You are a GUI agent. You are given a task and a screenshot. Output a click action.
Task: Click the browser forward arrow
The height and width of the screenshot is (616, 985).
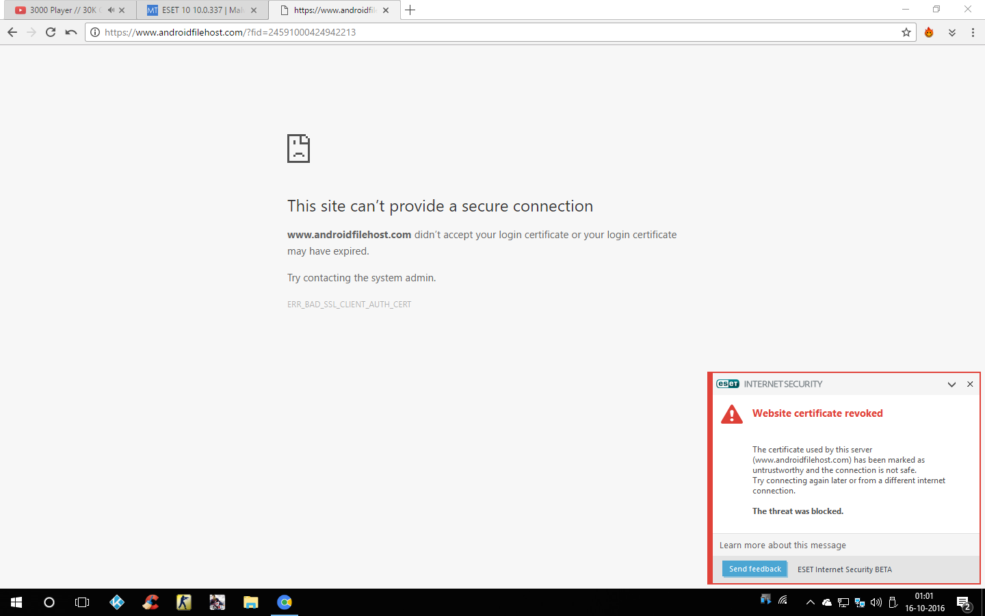[31, 32]
